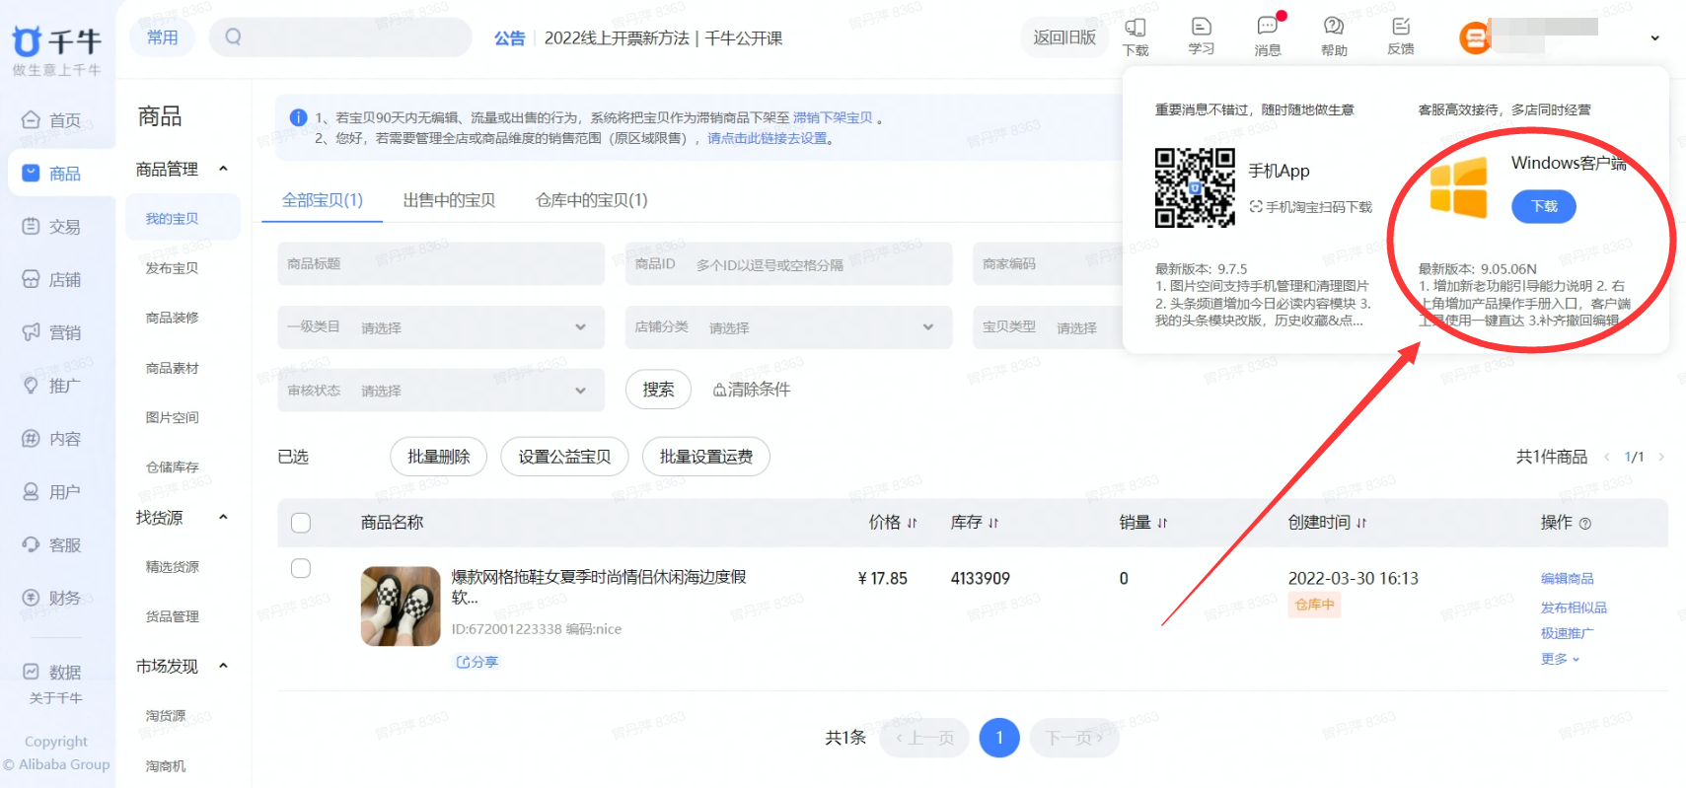The image size is (1686, 788).
Task: Click 清除条件 to reset filters
Action: click(751, 390)
